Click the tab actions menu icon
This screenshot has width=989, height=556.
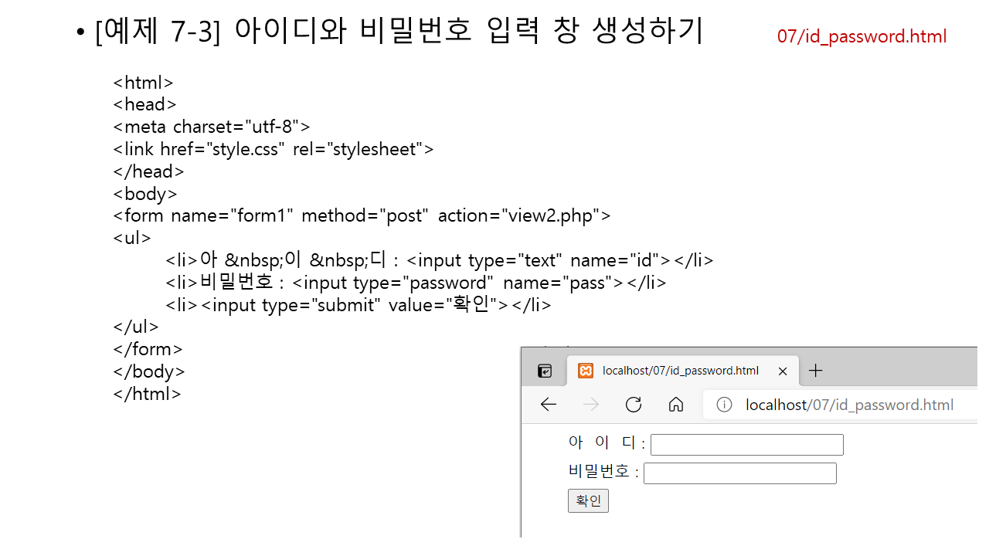pos(545,371)
